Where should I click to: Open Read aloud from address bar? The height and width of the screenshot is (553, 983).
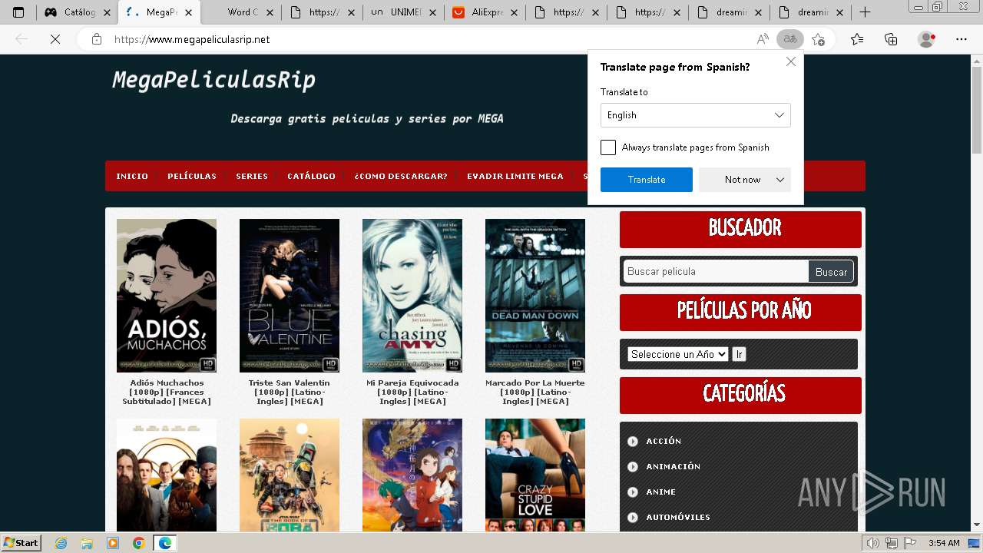point(763,39)
